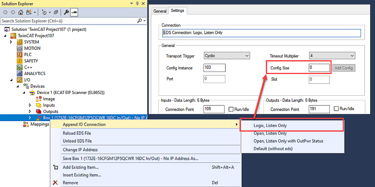Click the Outputs node icon
375x187 pixels.
point(39,111)
